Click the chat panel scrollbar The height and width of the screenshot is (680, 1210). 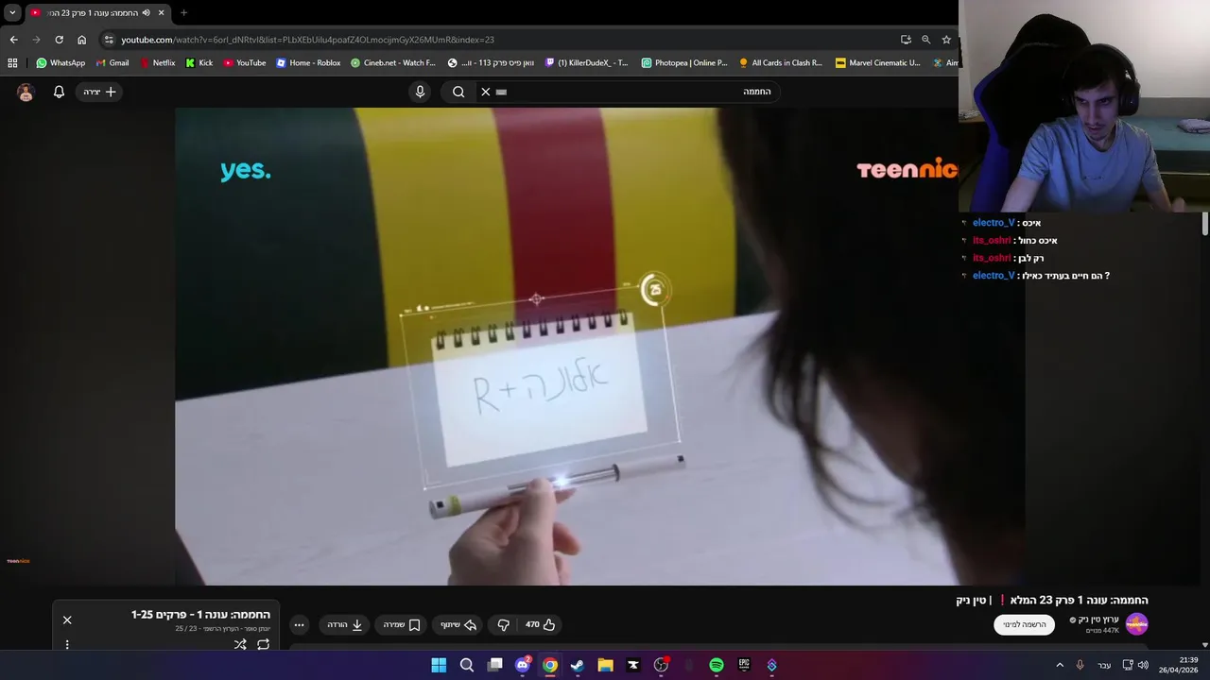[1204, 225]
